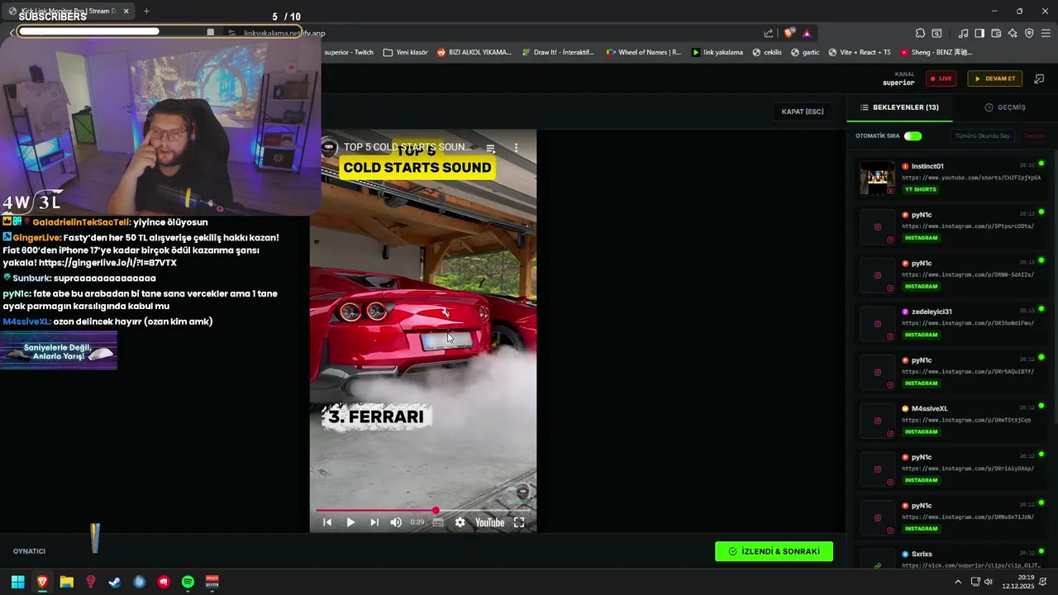Show hidden system tray icons chevron
The width and height of the screenshot is (1058, 595).
(958, 582)
